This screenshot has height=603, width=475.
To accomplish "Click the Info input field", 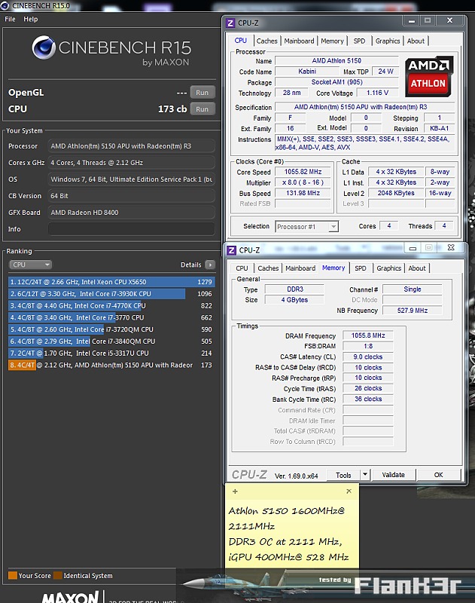I will [x=131, y=229].
